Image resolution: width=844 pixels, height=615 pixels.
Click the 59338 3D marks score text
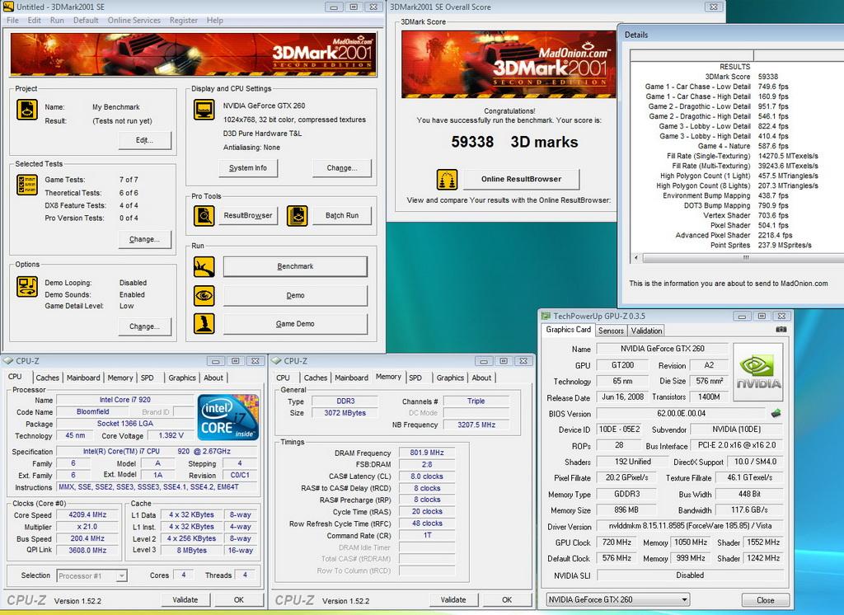click(x=514, y=142)
